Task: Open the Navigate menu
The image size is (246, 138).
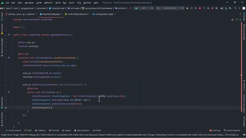Action: coord(29,3)
